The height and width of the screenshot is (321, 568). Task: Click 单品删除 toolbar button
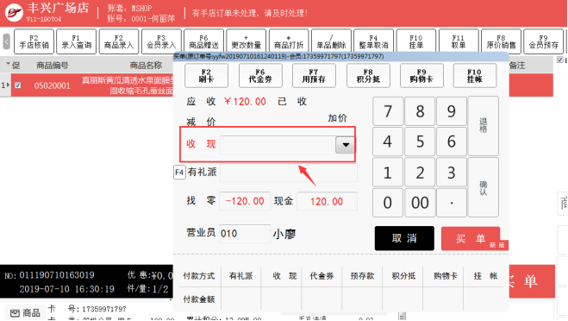(x=331, y=41)
